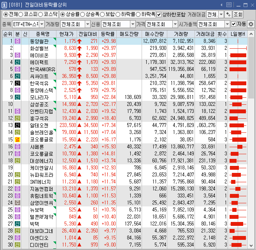Click the 신 badge in 에이팩트 row
Screen dimensions: 256x250
(x=18, y=62)
